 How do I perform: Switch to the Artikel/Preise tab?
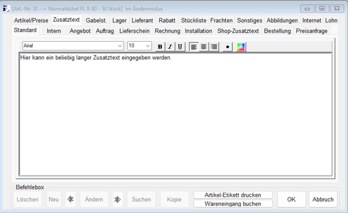tap(31, 20)
